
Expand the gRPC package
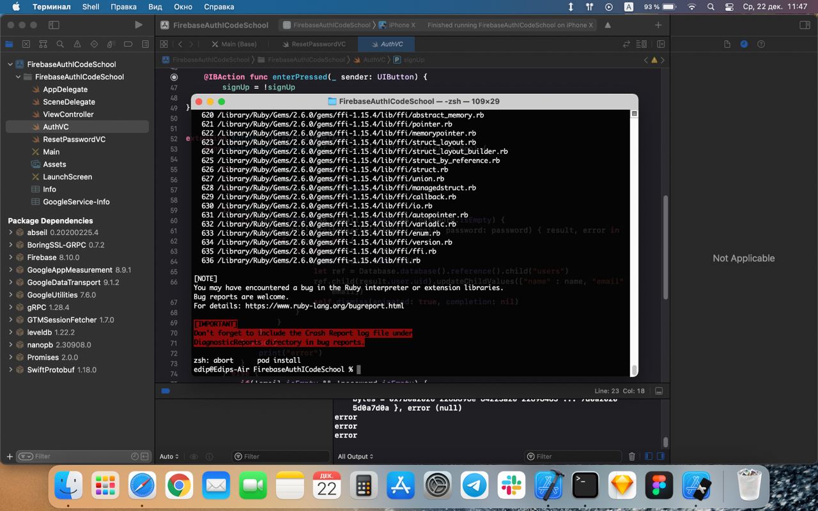click(x=10, y=307)
